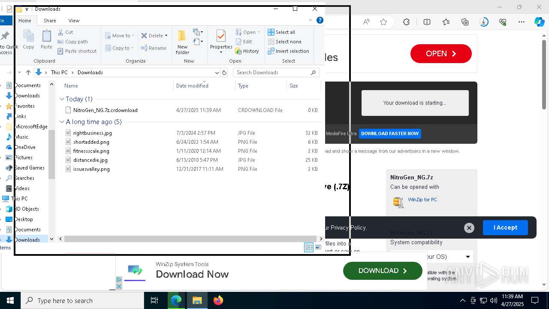Open file Properties
Screen dimensions: 549x309
pyautogui.click(x=221, y=41)
